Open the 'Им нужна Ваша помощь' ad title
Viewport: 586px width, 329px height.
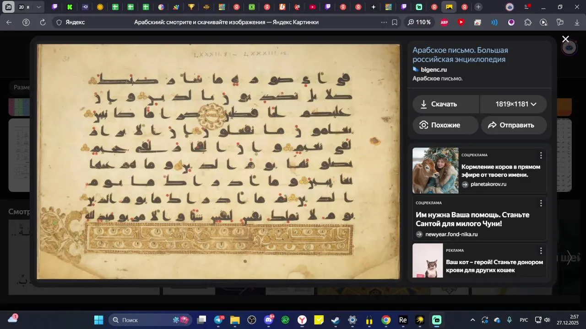(x=472, y=219)
